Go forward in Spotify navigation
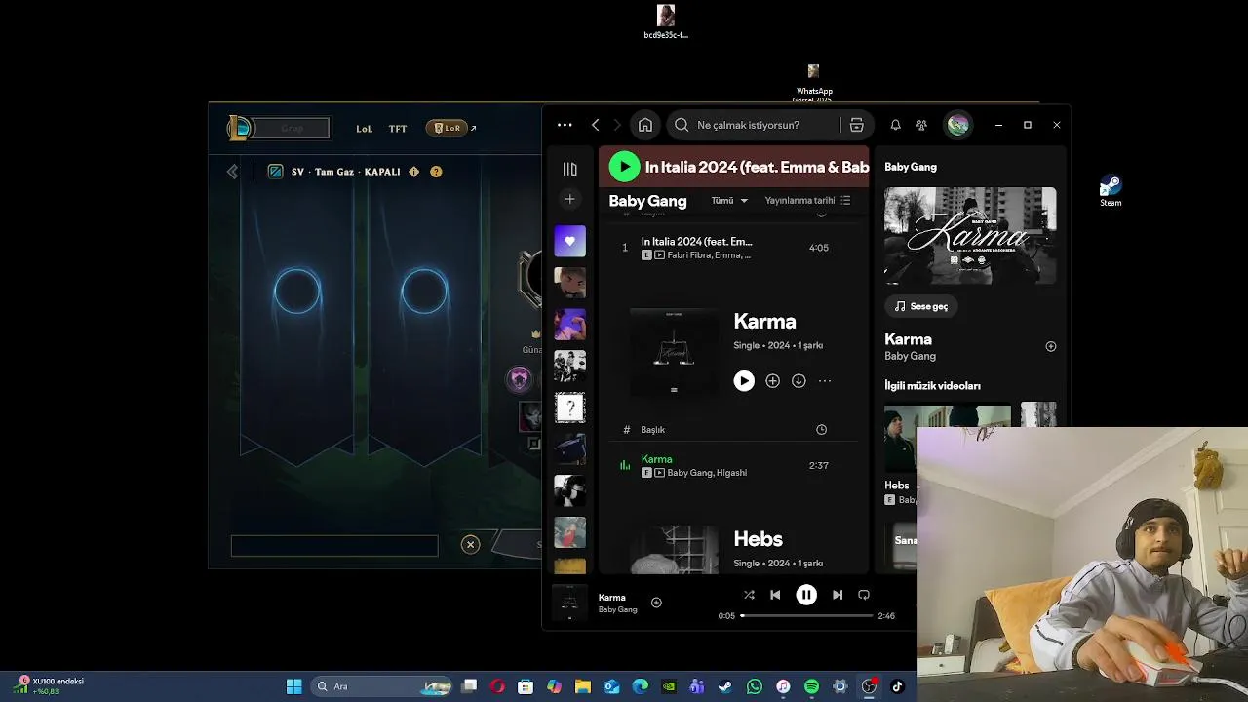The height and width of the screenshot is (702, 1248). [x=617, y=125]
